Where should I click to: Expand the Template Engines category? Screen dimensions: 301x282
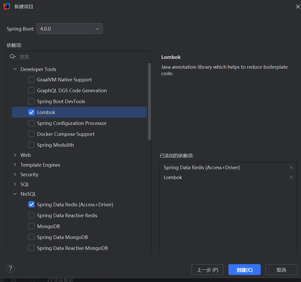(x=15, y=165)
